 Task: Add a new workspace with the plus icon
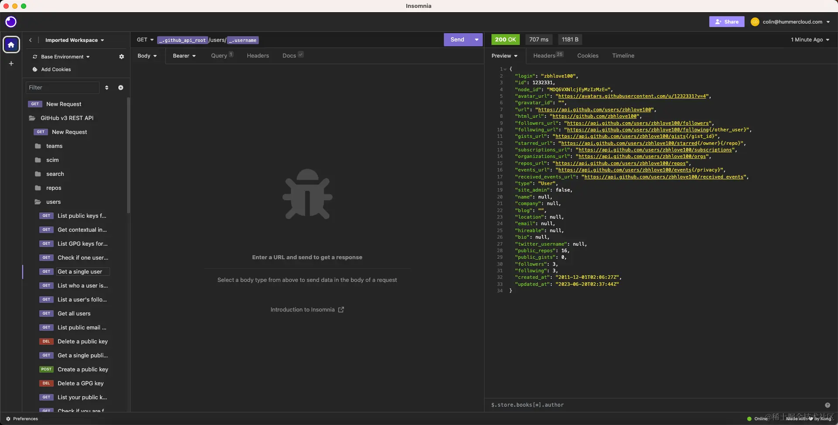tap(11, 63)
